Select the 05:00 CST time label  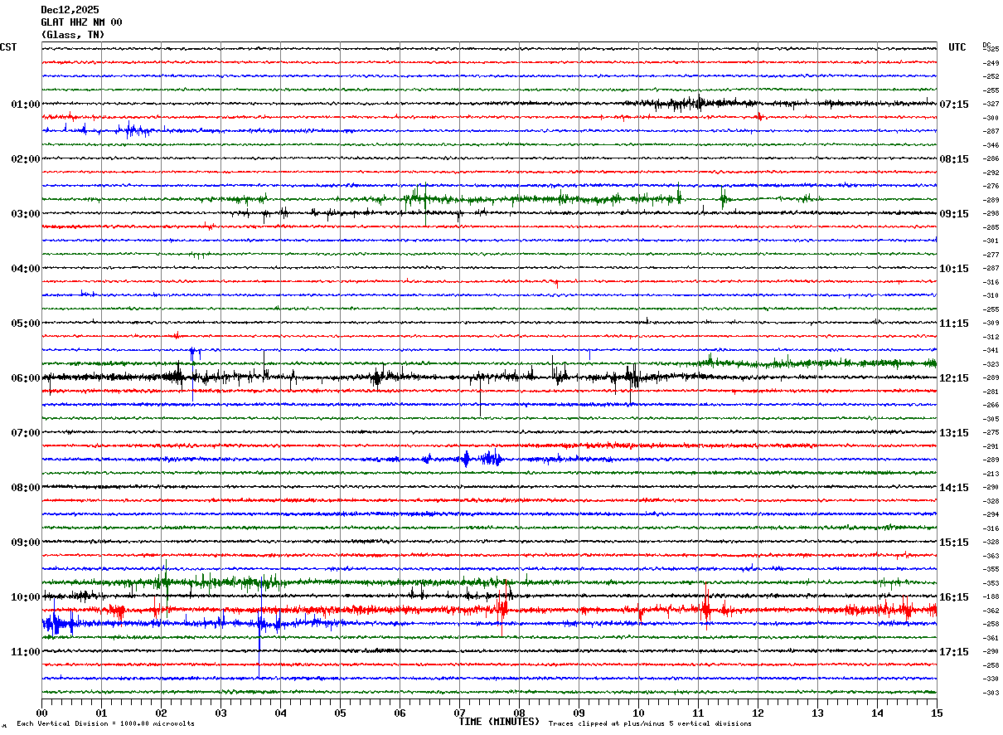click(26, 324)
